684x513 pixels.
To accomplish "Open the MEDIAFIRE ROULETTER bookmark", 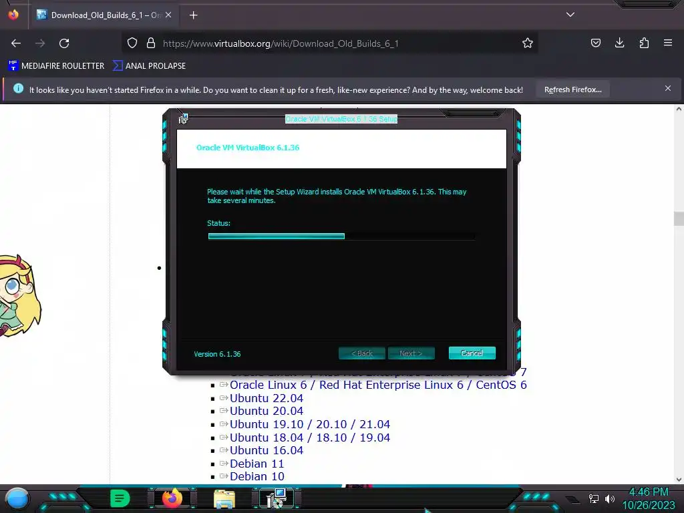I will point(56,66).
